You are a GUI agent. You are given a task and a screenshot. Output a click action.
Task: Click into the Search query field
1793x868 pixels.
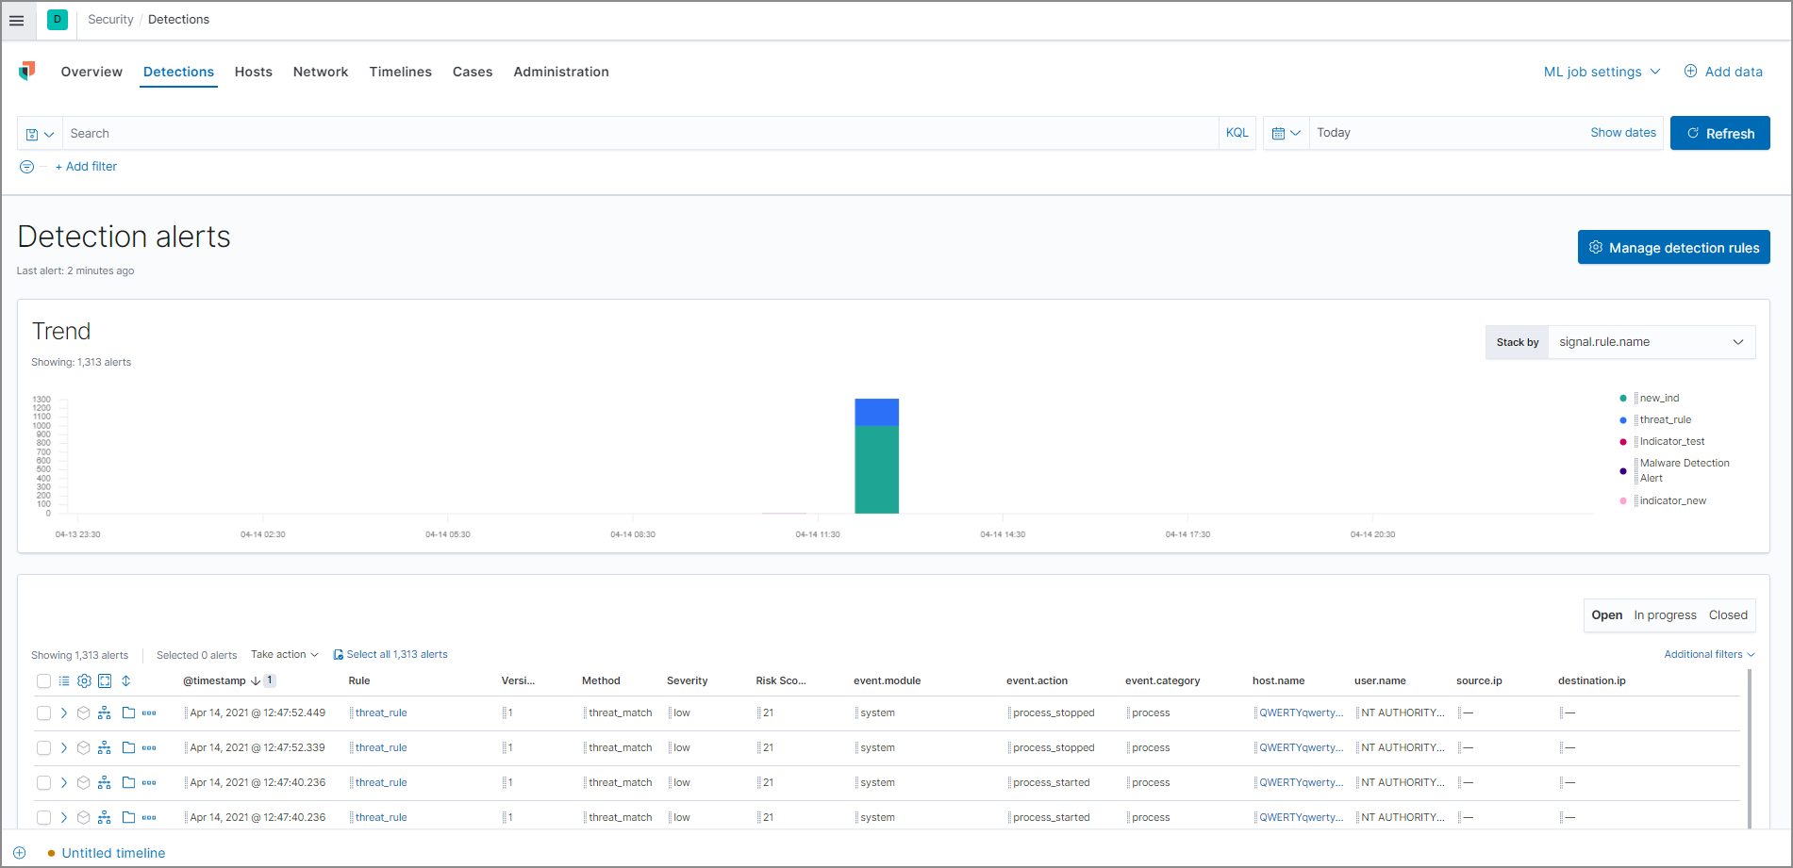coord(377,133)
